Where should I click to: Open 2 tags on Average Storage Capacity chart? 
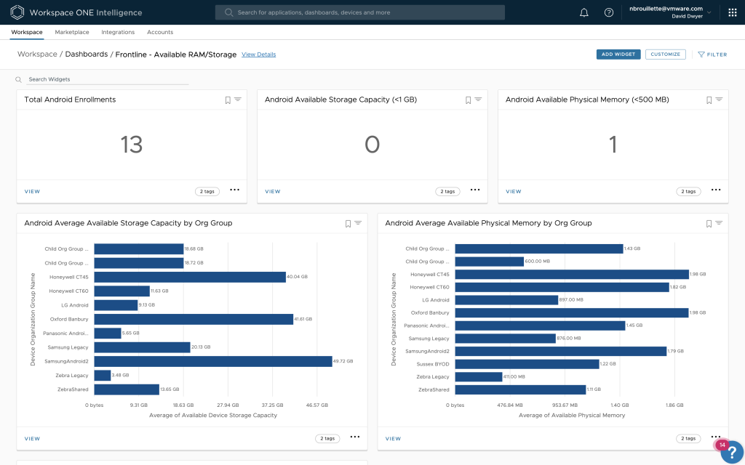(x=327, y=439)
